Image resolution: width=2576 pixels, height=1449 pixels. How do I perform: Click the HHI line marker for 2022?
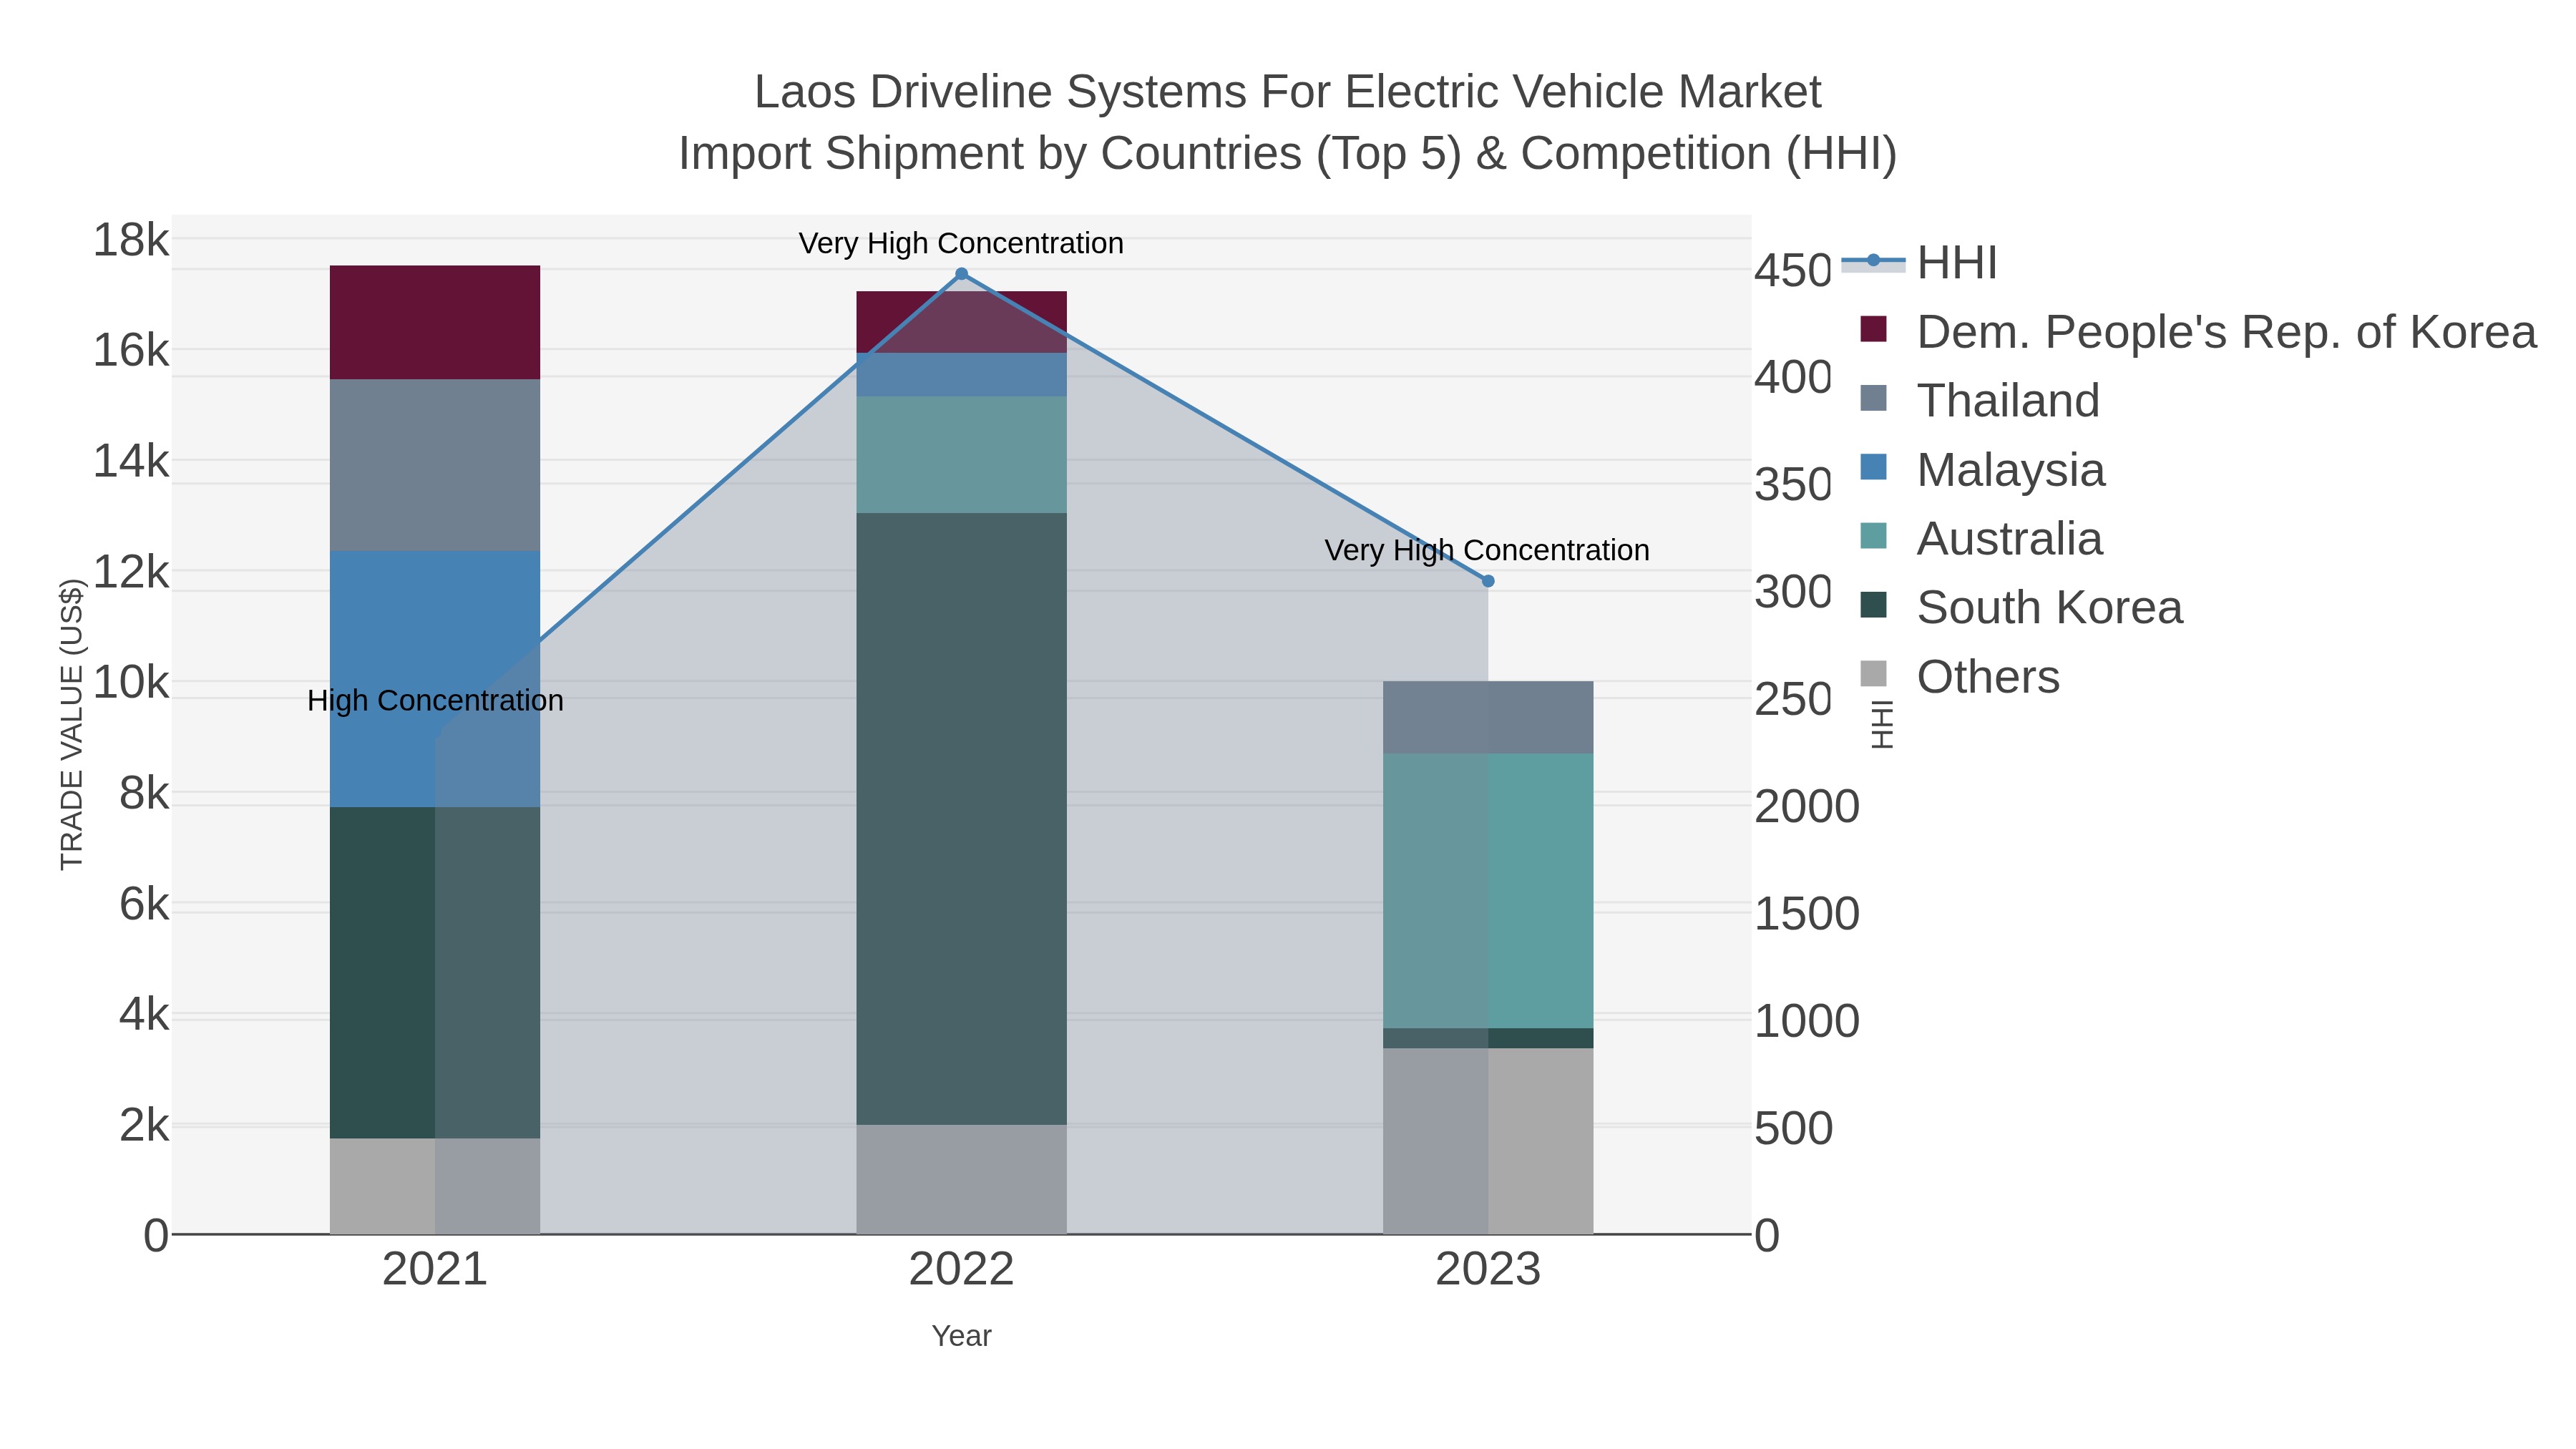(961, 274)
